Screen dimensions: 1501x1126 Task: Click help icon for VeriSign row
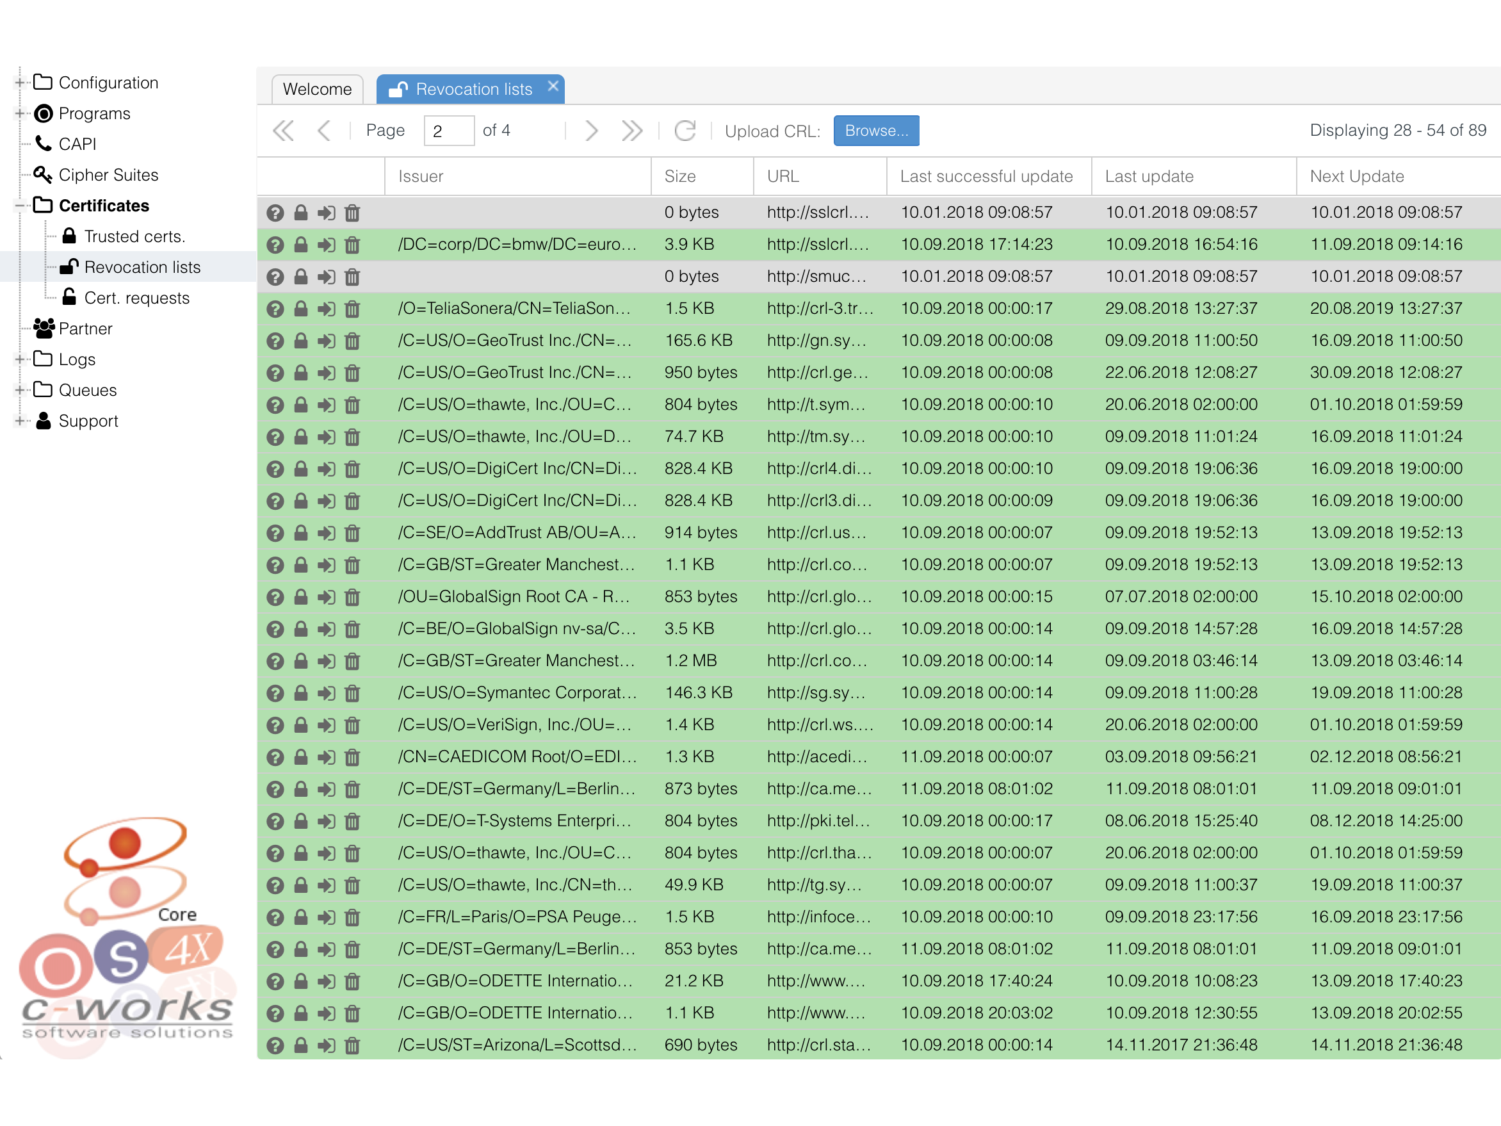(x=275, y=725)
